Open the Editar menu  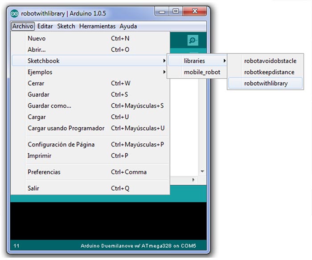(x=45, y=26)
